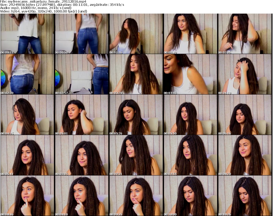Select the frame labeled 00:06:41
This screenshot has height=216, width=273.
[x=27, y=155]
